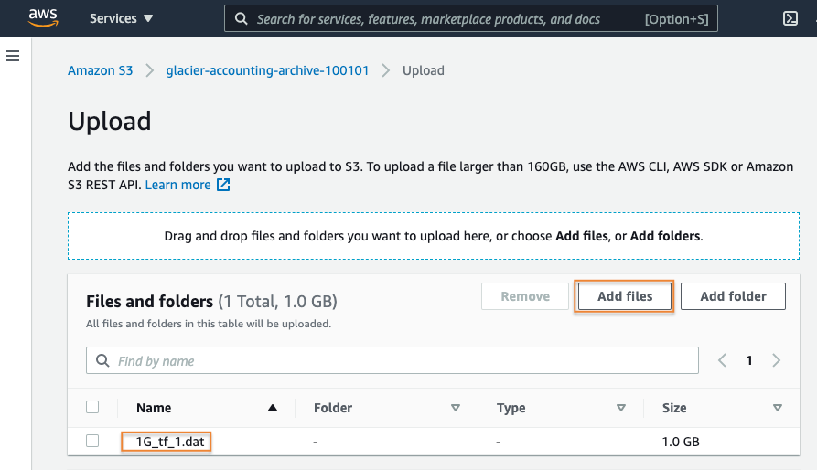
Task: Click the magnifier icon in top search bar
Action: click(241, 18)
